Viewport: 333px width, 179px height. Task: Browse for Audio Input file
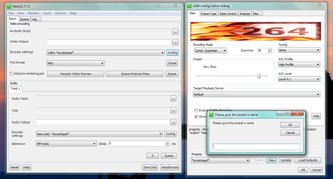173,99
